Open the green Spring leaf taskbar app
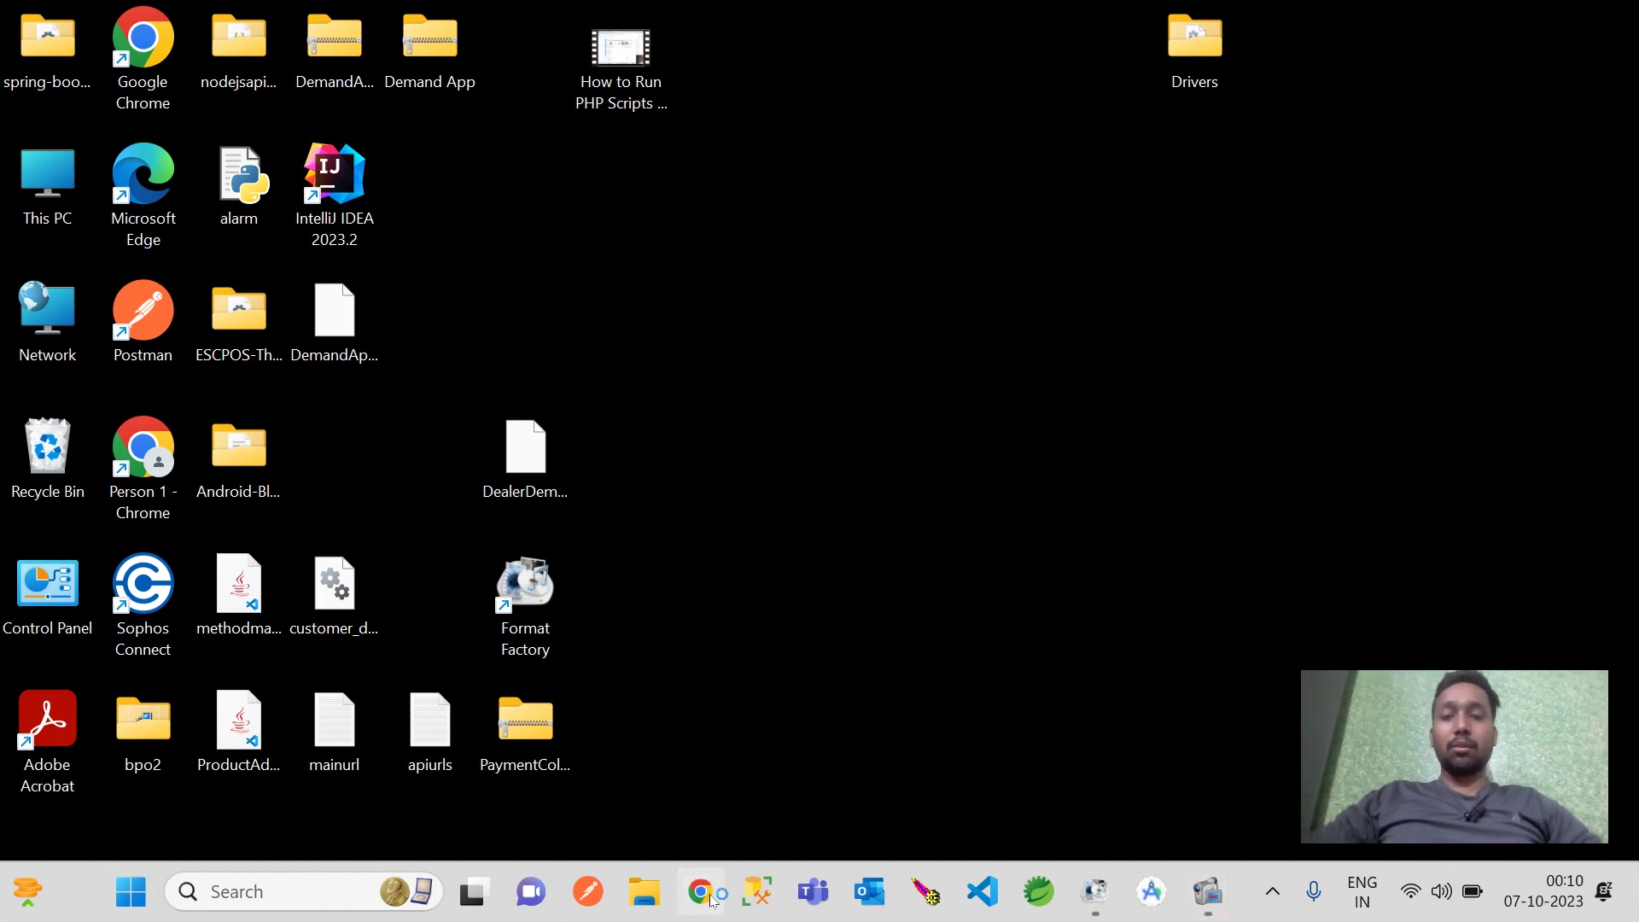The width and height of the screenshot is (1639, 922). [1039, 892]
